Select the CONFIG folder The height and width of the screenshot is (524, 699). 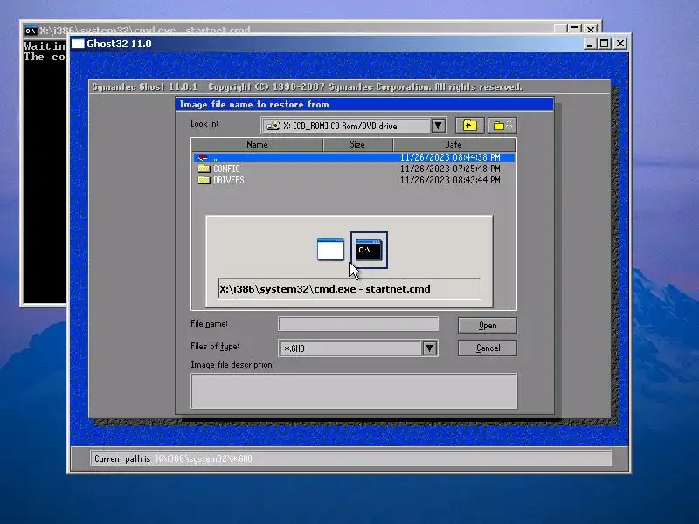[x=226, y=169]
